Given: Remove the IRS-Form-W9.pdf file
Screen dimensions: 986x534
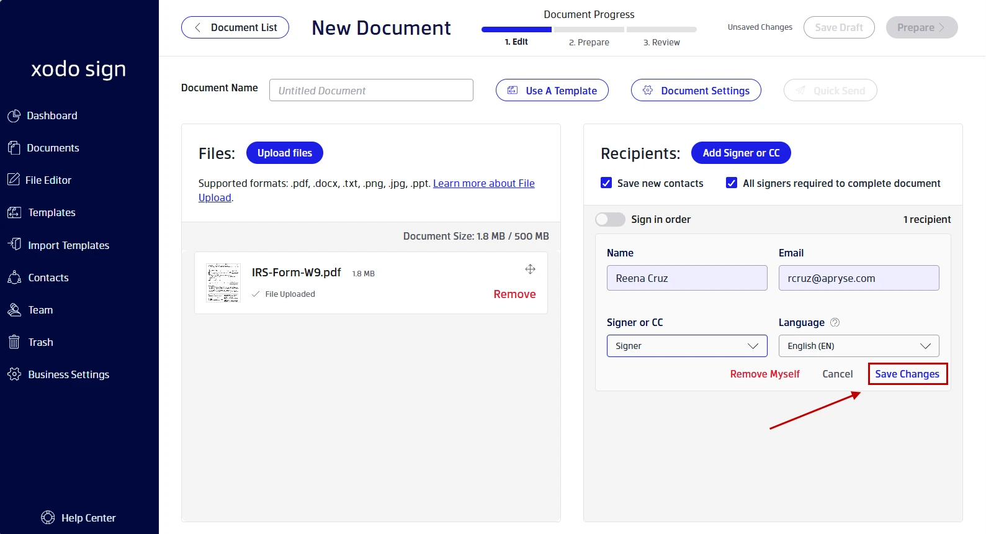Looking at the screenshot, I should (x=514, y=294).
